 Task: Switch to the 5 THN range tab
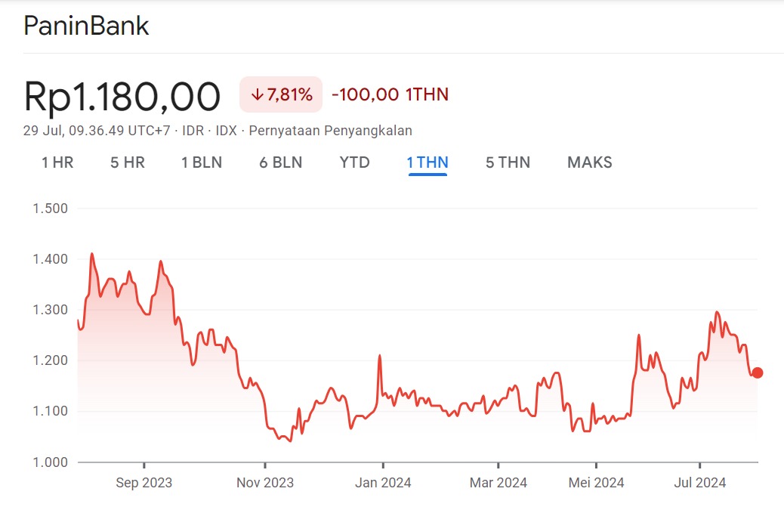(x=508, y=162)
